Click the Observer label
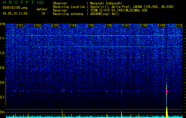The height and width of the screenshot is (118, 186). coord(60,3)
